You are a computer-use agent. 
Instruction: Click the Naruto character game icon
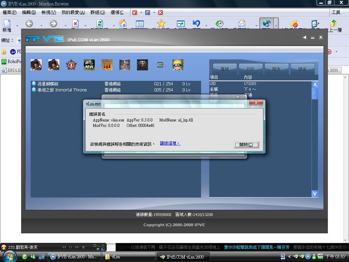click(x=178, y=65)
